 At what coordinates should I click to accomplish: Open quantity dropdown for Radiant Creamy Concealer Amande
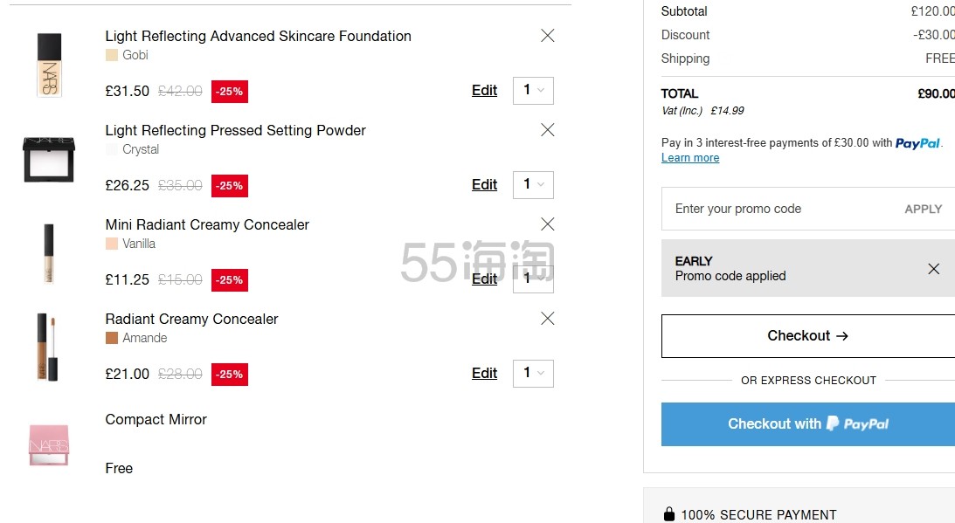tap(533, 374)
